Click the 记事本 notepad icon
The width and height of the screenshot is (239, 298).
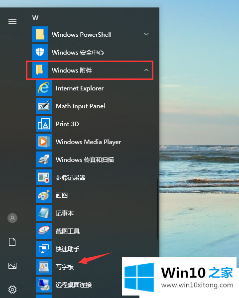point(44,213)
